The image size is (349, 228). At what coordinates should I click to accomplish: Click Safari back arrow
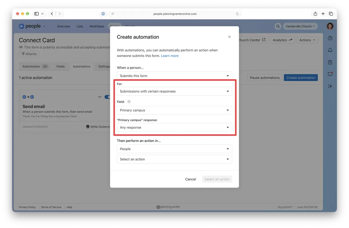[52, 14]
